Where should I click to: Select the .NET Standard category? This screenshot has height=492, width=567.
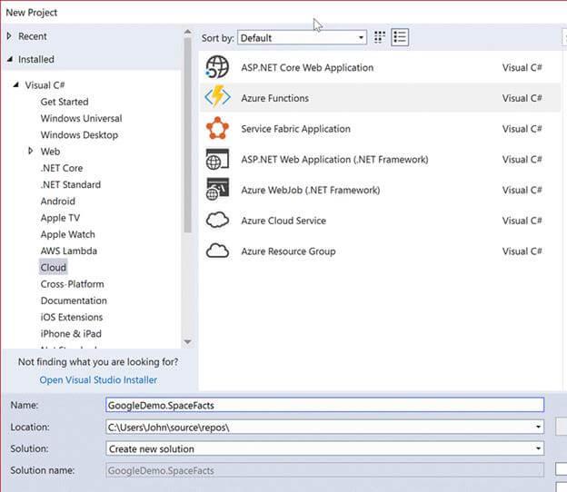[71, 184]
